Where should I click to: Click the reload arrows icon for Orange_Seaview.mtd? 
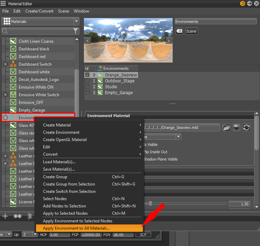(x=246, y=128)
